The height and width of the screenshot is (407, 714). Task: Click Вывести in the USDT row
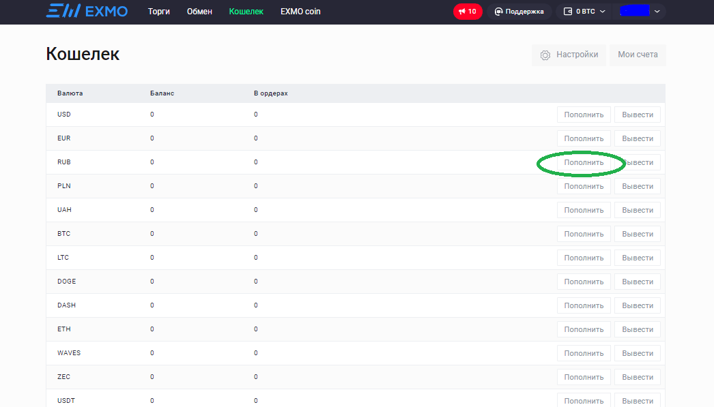(x=638, y=400)
